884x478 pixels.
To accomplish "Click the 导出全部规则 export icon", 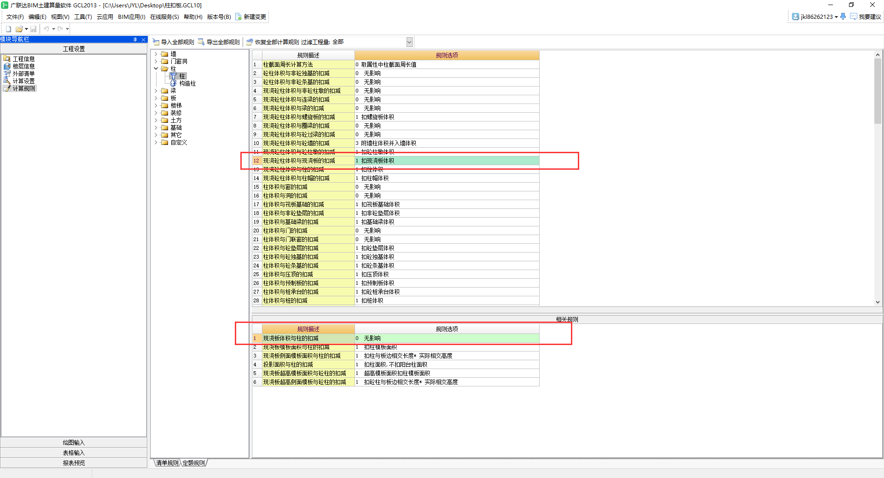I will (x=201, y=42).
